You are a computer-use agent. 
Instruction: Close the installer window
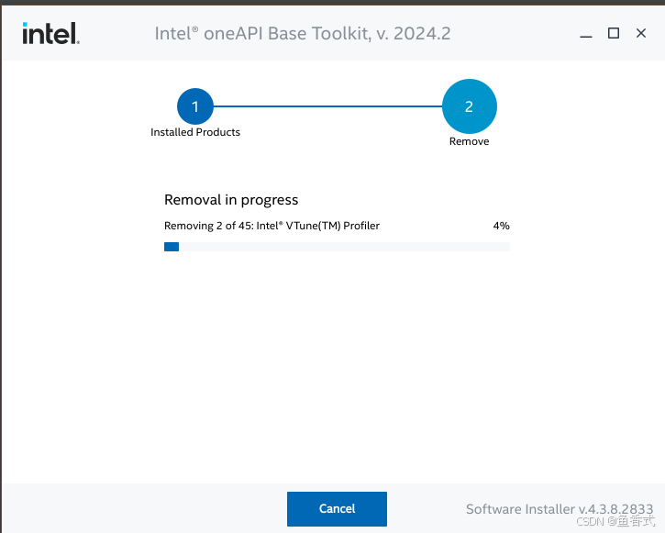point(641,33)
